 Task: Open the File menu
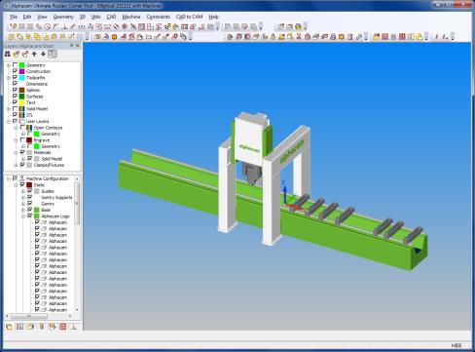point(14,17)
